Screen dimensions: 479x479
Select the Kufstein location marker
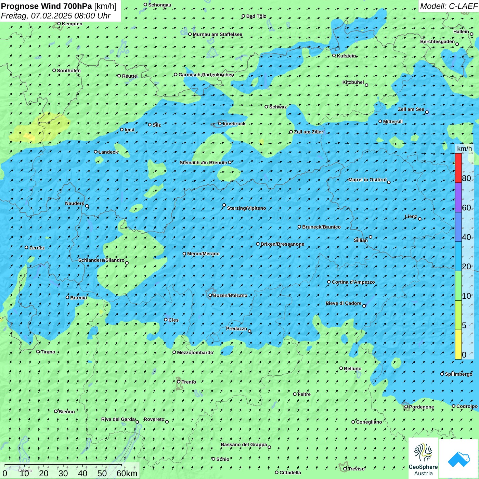coord(334,55)
